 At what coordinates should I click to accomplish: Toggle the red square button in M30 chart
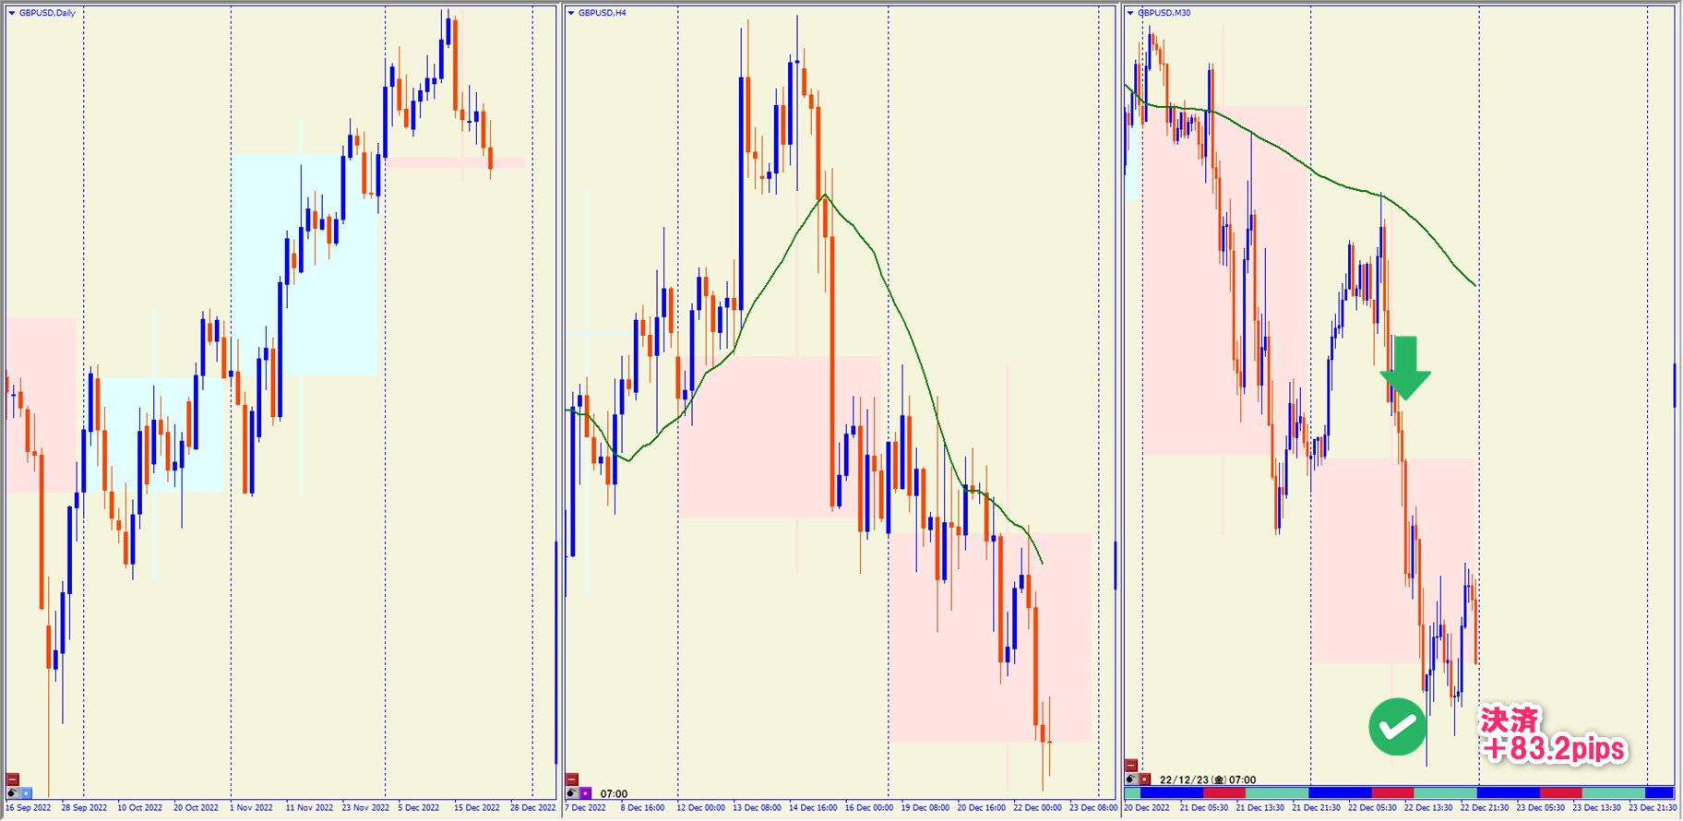pyautogui.click(x=1145, y=779)
